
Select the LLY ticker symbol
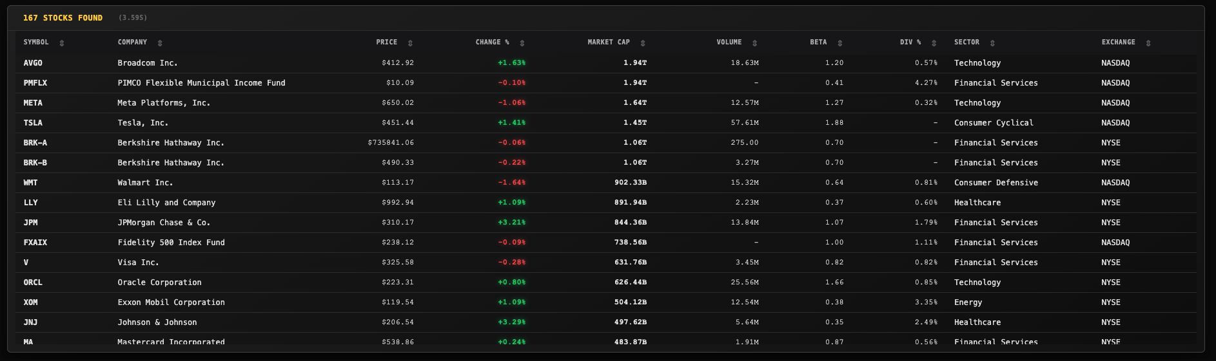[30, 203]
